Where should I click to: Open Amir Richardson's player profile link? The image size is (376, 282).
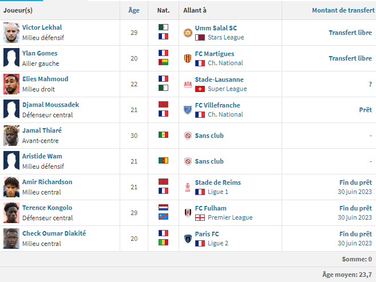pos(47,182)
